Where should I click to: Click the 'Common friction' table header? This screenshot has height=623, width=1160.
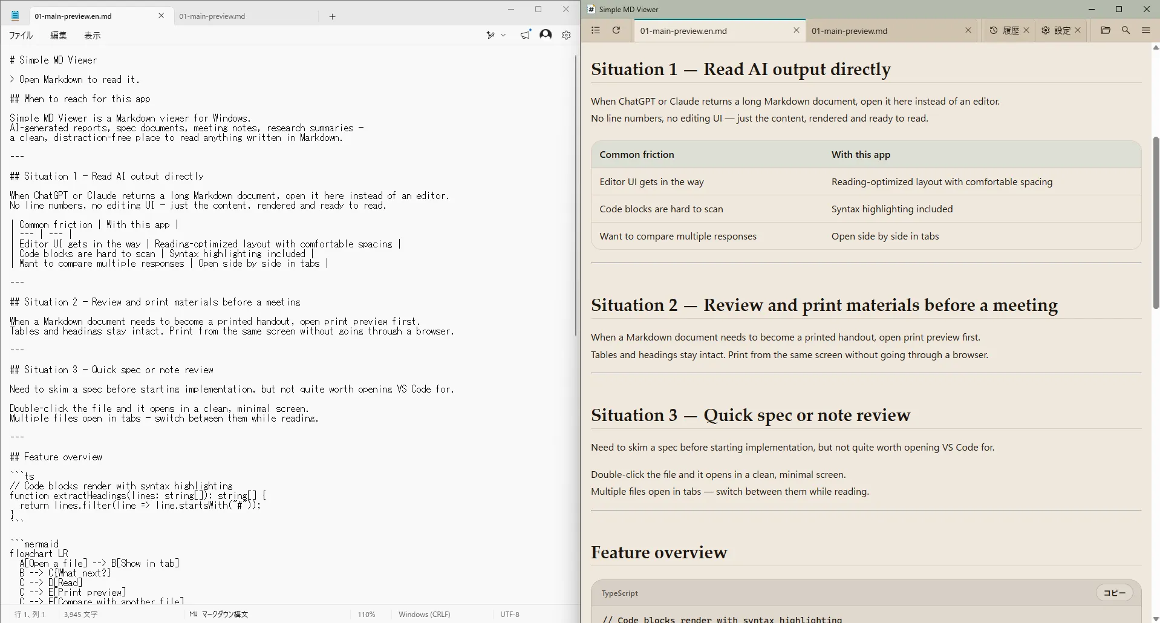pos(637,154)
